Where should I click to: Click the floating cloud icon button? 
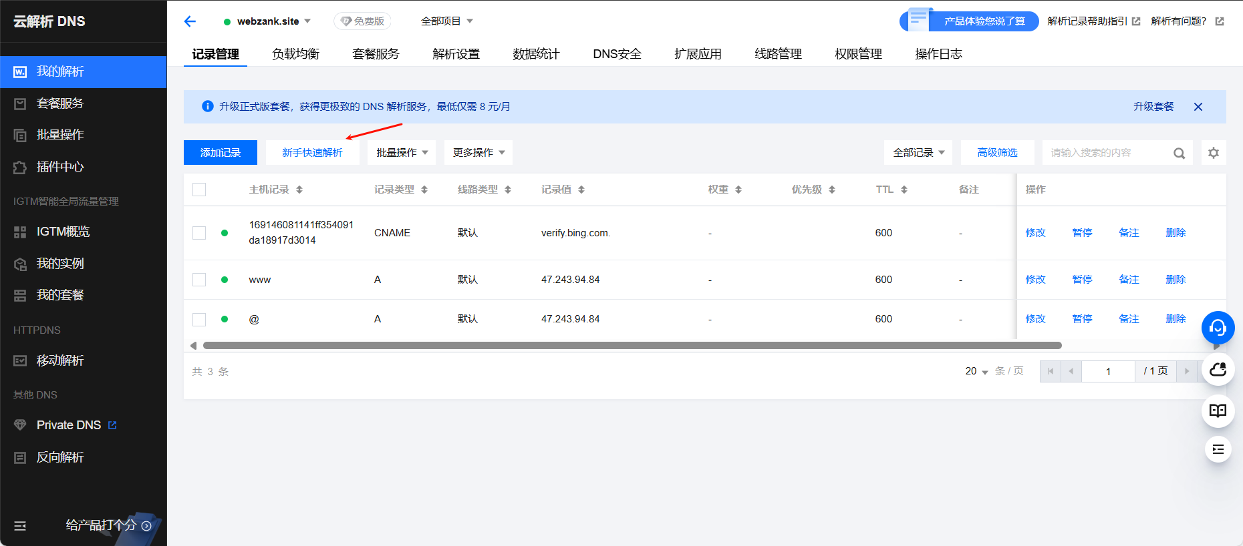1218,369
